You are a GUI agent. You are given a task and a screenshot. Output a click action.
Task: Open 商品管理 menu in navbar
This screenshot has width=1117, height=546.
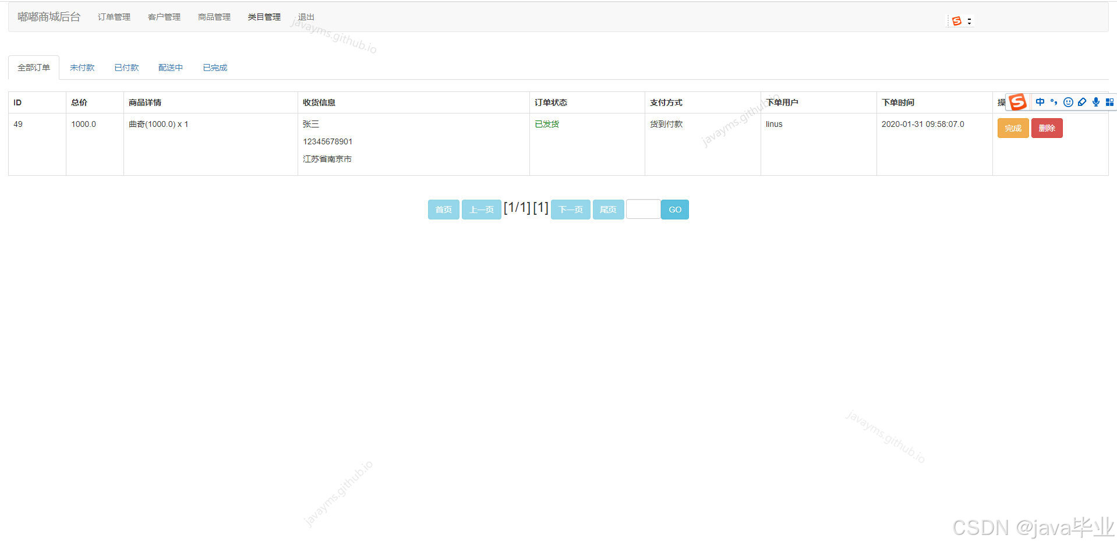[214, 17]
